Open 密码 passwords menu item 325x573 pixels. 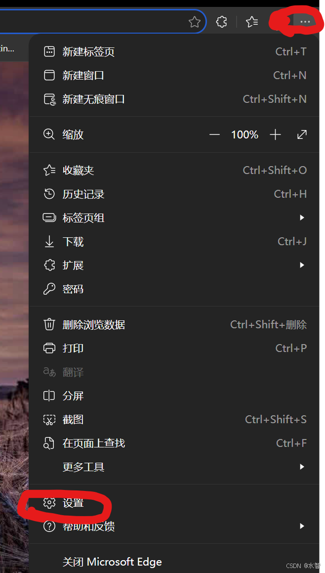click(174, 289)
